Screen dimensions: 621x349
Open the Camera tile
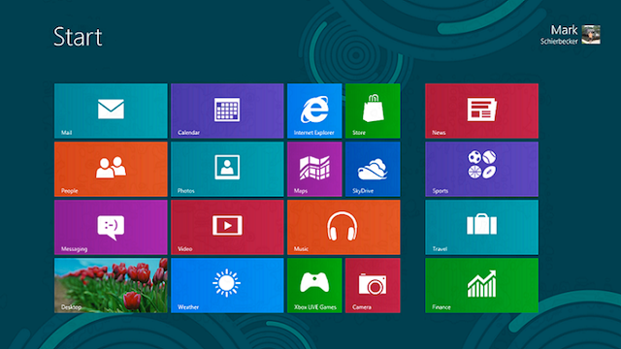coord(373,285)
